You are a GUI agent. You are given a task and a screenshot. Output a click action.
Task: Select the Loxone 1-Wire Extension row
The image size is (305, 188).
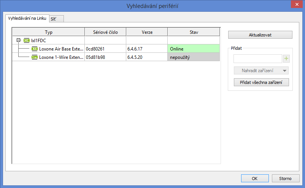tap(116, 57)
